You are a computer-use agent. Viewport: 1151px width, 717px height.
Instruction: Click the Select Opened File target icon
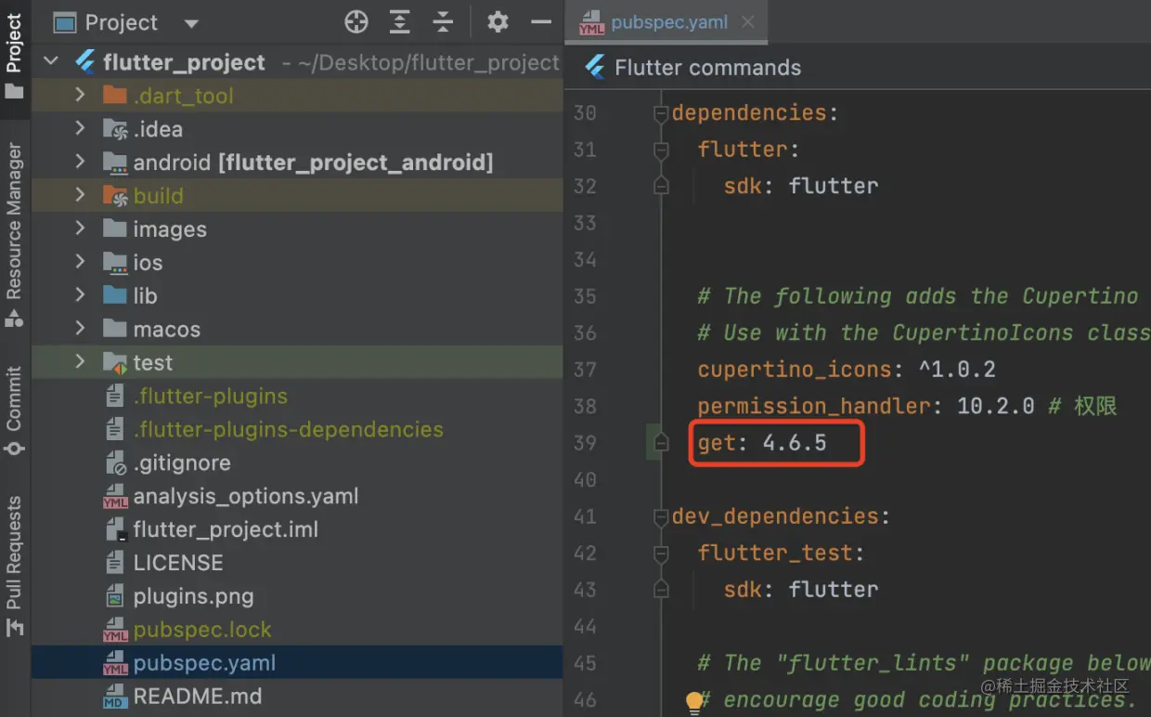pyautogui.click(x=356, y=22)
